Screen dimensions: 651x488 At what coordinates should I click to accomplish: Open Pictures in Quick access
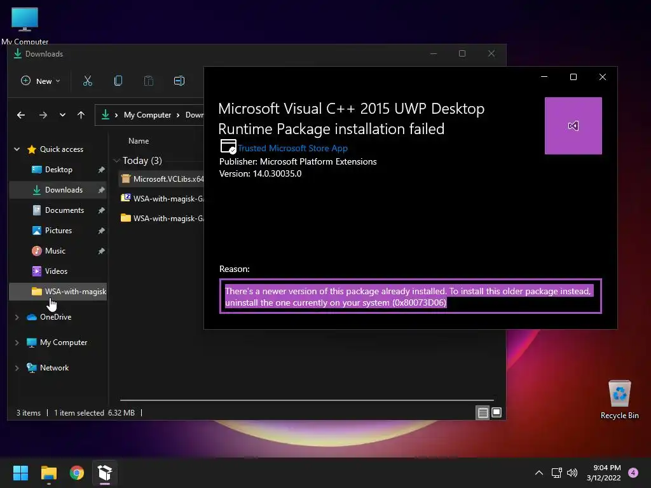(58, 230)
